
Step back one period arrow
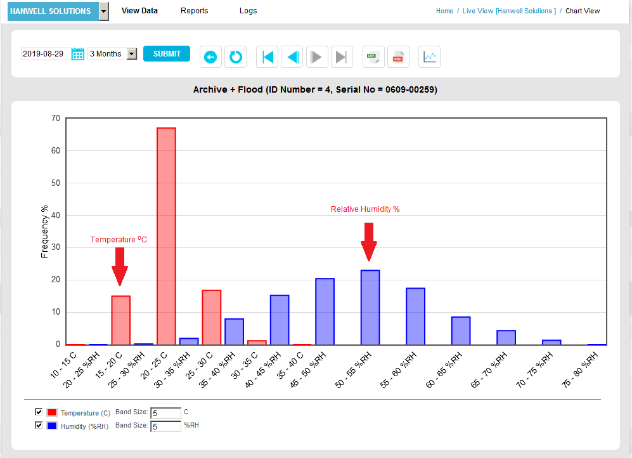292,57
